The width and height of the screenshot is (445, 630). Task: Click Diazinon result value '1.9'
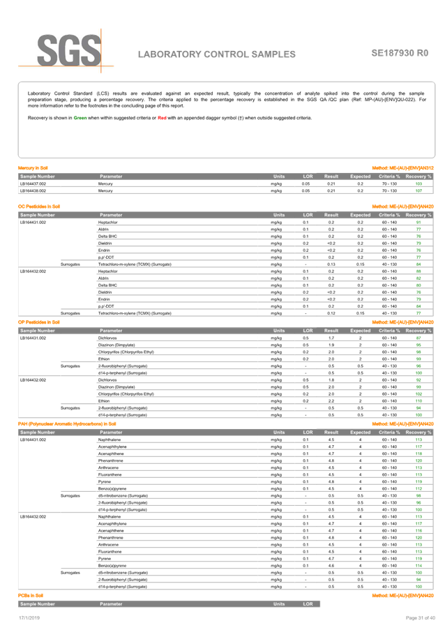point(331,345)
